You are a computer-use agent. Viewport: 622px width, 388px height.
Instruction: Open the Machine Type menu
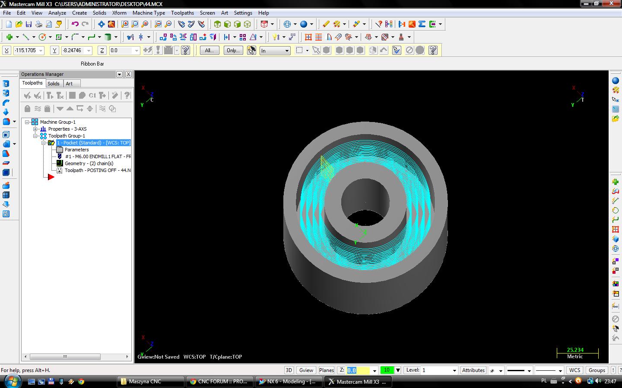pos(149,13)
